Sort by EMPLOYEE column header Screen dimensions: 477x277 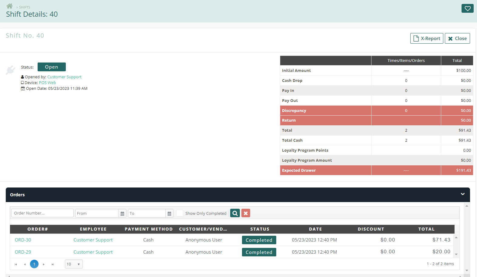[93, 229]
